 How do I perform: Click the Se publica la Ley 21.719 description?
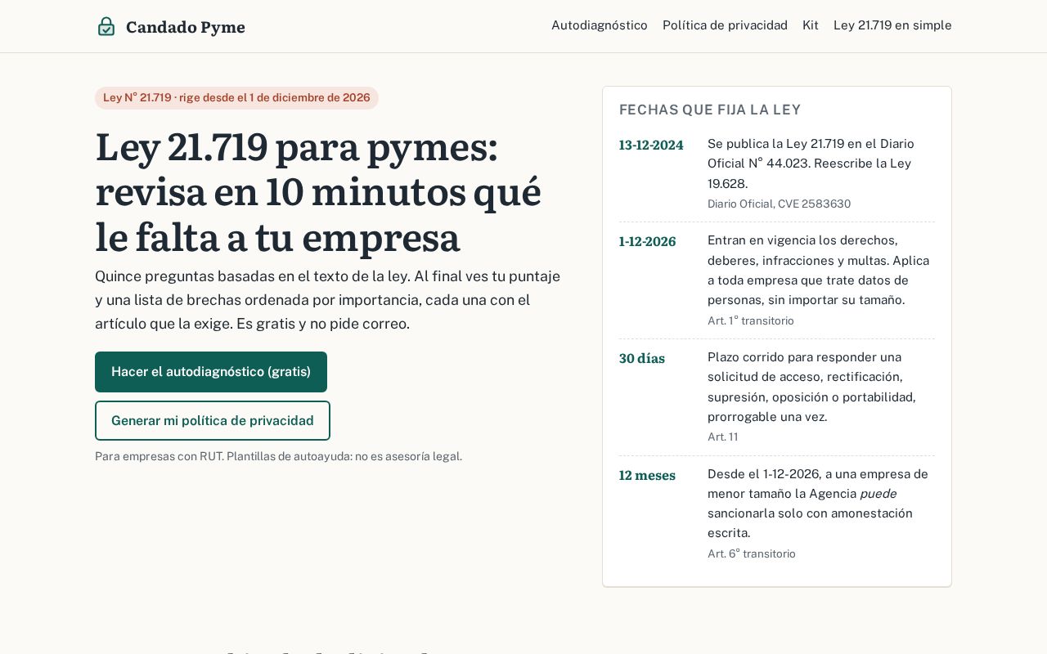[x=811, y=163]
